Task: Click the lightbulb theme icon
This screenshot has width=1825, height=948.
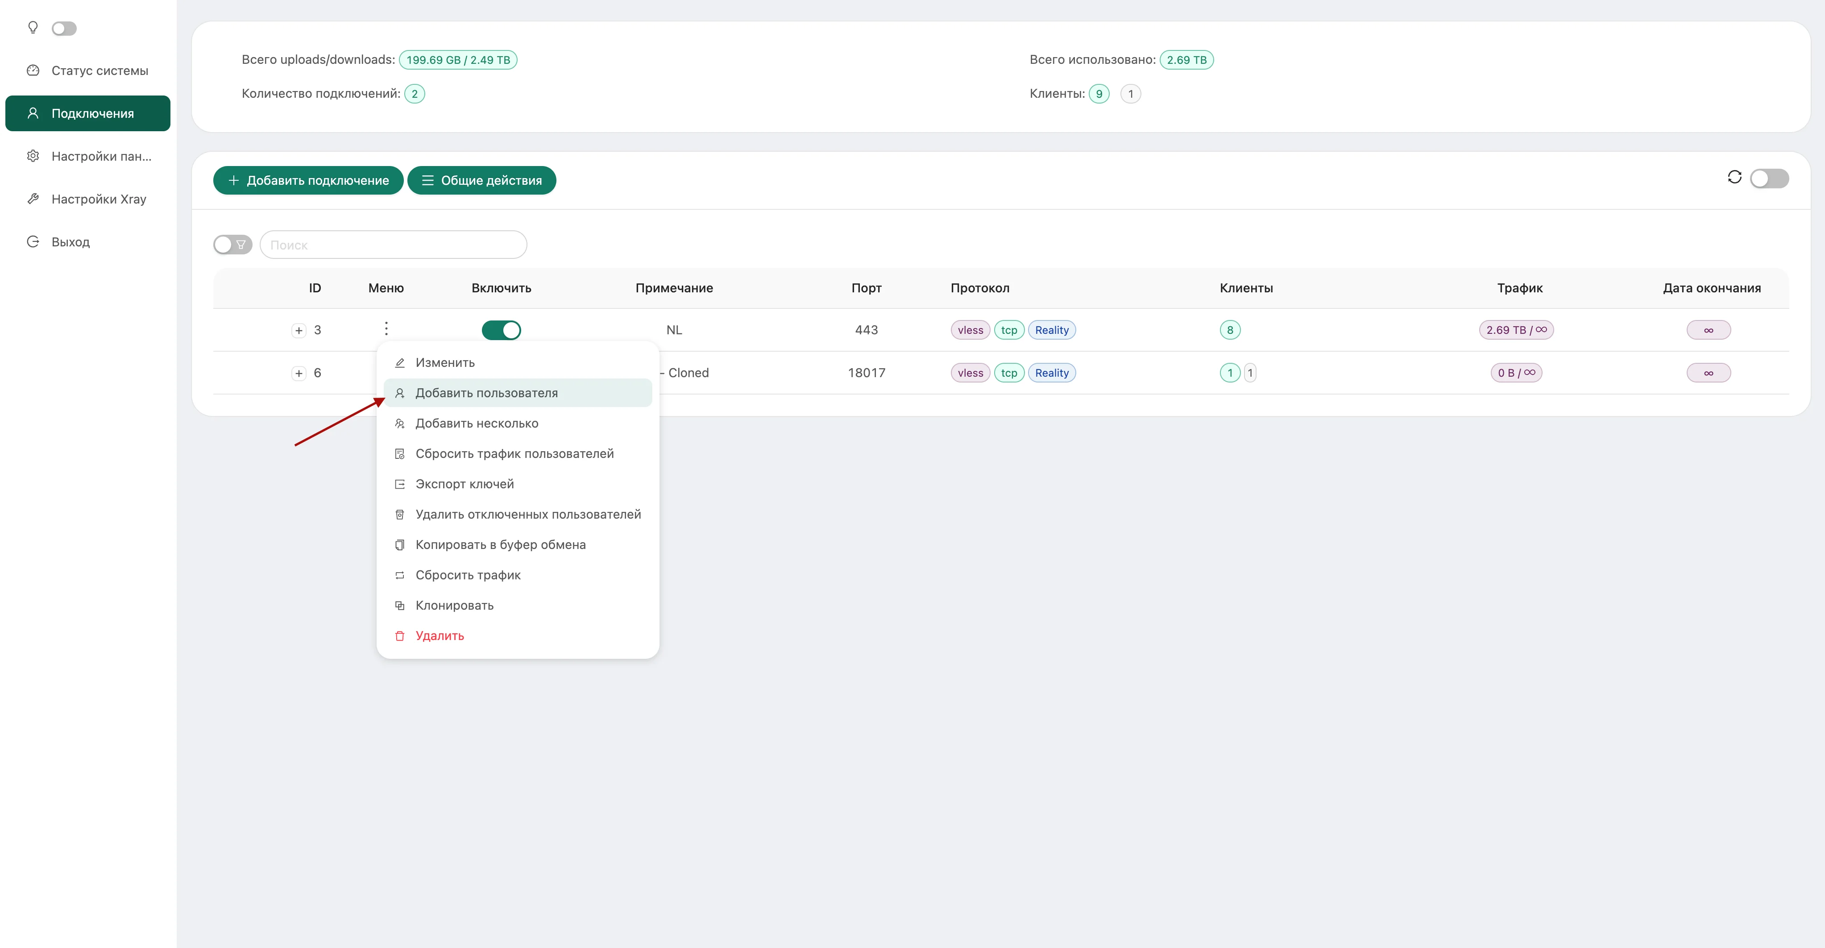Action: pos(33,28)
